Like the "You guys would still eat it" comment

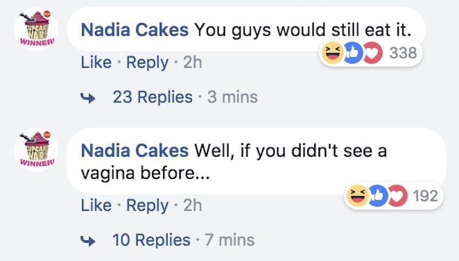pos(96,62)
